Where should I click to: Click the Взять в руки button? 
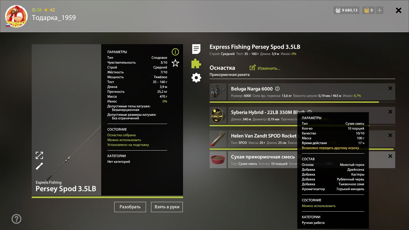tap(167, 207)
